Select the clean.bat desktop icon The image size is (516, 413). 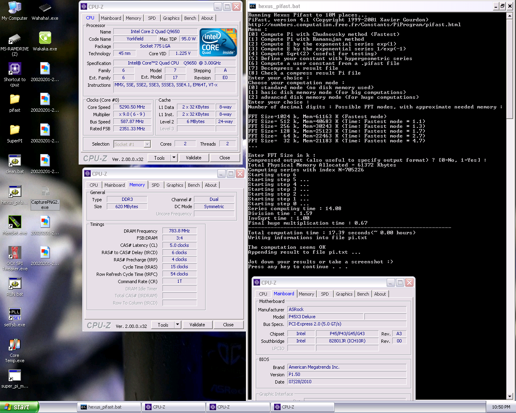[x=15, y=164]
